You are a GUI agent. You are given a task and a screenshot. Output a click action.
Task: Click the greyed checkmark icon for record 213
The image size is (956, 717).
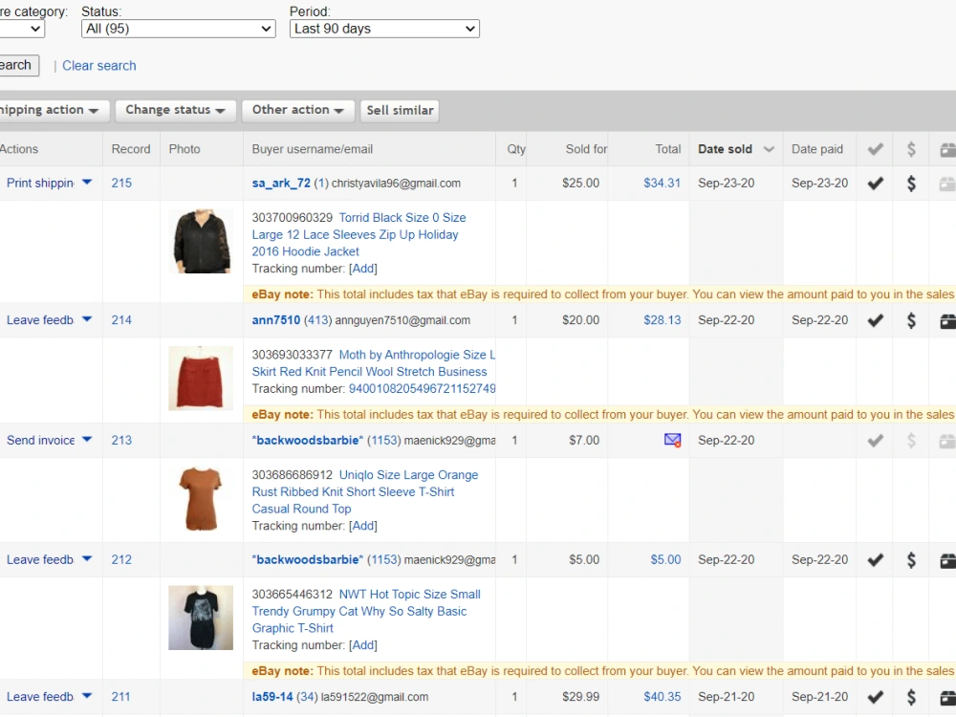(876, 440)
